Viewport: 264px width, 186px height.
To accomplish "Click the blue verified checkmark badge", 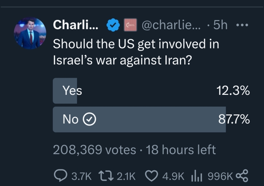I will (113, 24).
